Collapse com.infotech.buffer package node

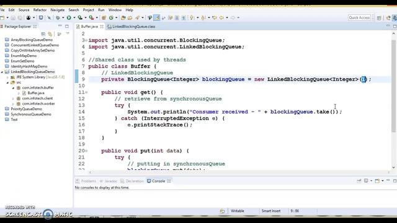[x=13, y=88]
